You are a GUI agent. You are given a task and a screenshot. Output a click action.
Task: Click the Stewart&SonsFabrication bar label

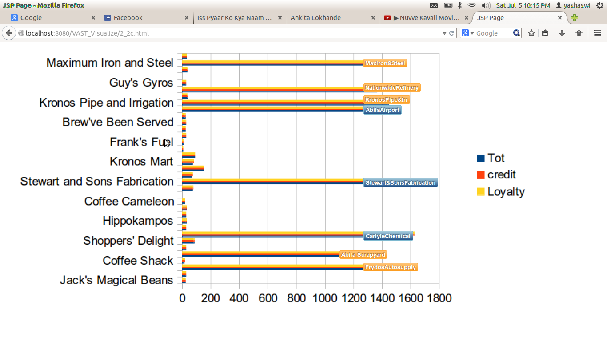tap(401, 183)
